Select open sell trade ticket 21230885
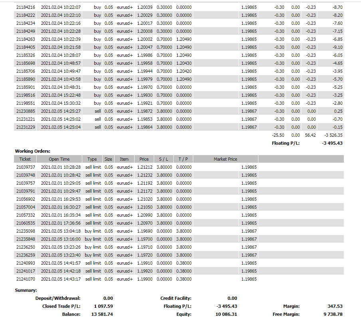 [x=26, y=111]
